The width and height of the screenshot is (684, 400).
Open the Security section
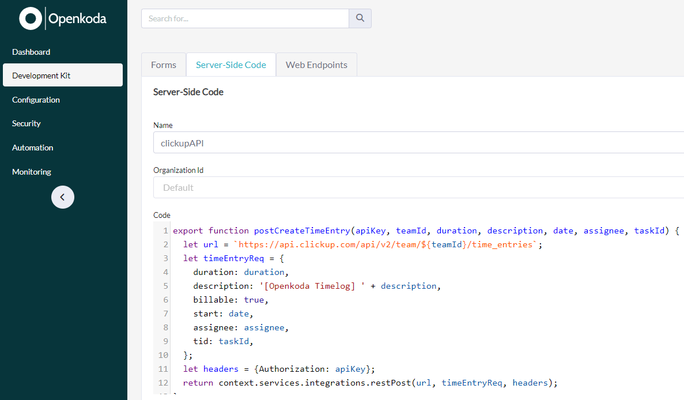pos(26,123)
